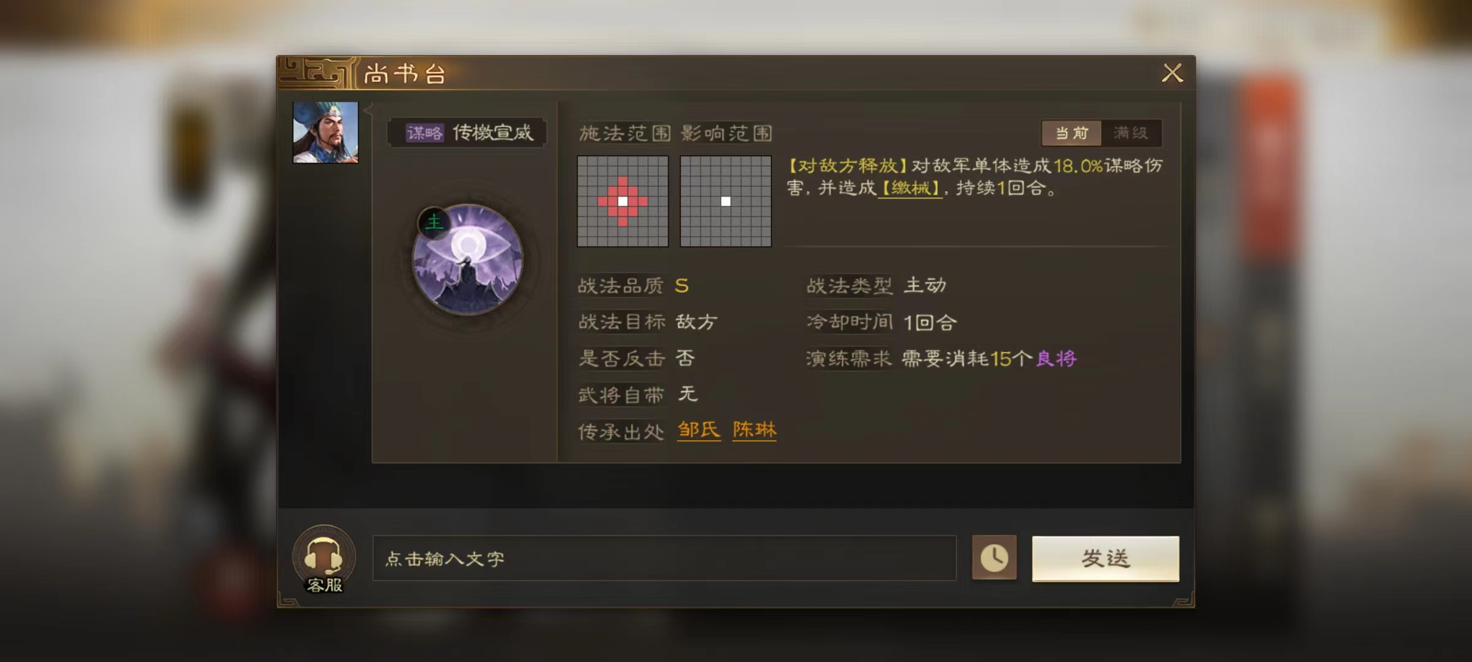Open the 客服 customer service headset icon
This screenshot has width=1472, height=662.
tap(324, 559)
